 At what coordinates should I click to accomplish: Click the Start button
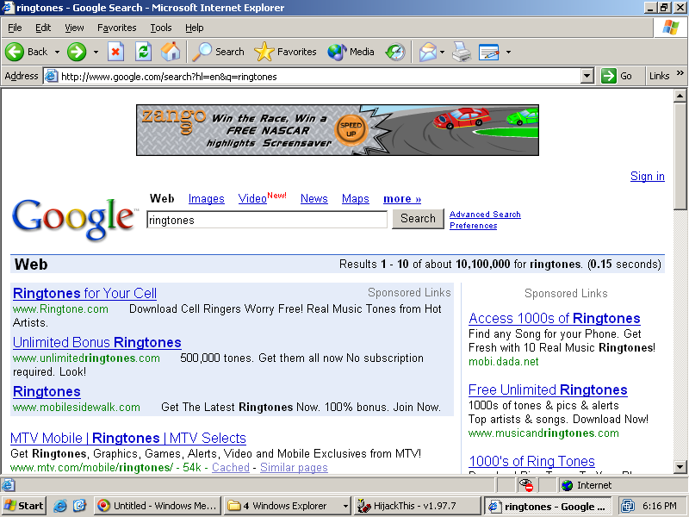pyautogui.click(x=24, y=506)
